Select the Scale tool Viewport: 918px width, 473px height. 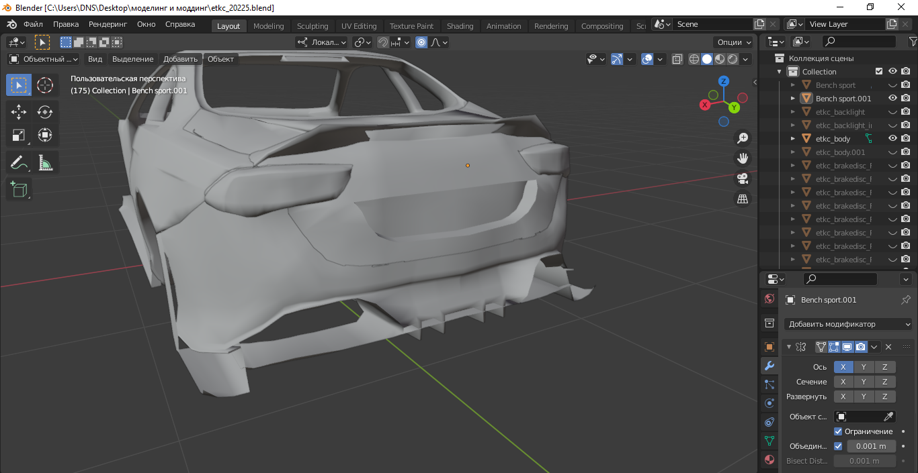coord(19,136)
